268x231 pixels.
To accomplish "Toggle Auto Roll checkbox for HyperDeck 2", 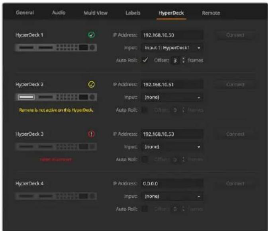I will click(x=145, y=110).
